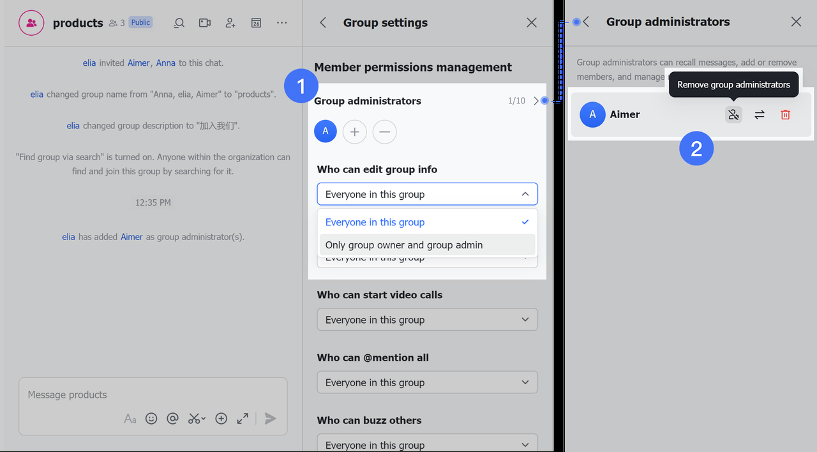The height and width of the screenshot is (452, 817).
Task: Click the minus button to remove administrator
Action: pyautogui.click(x=385, y=132)
